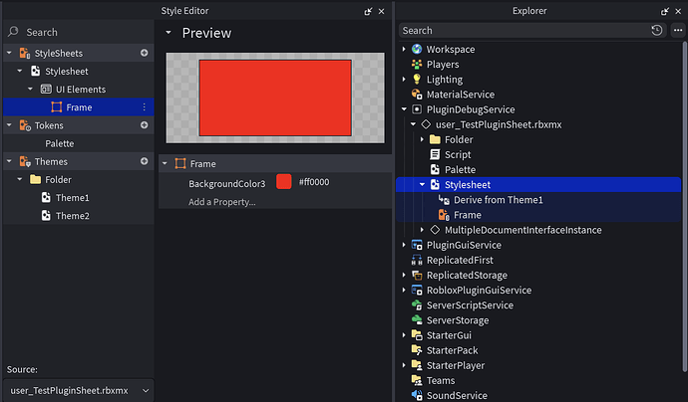
Task: Open the three-dot menu on Frame row
Action: (144, 107)
